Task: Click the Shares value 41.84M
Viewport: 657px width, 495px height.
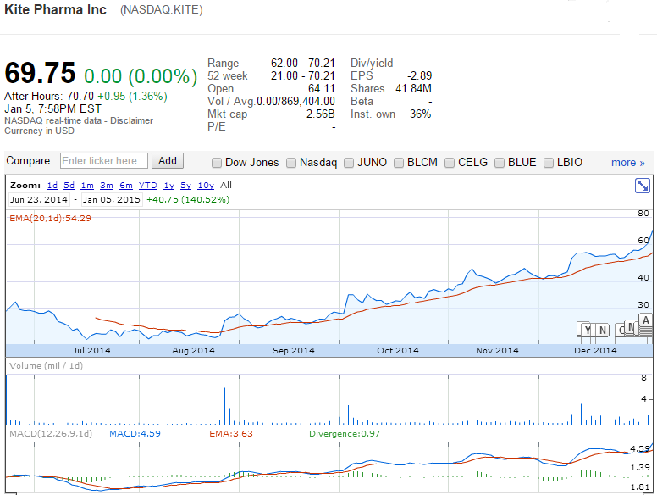Action: pyautogui.click(x=413, y=88)
